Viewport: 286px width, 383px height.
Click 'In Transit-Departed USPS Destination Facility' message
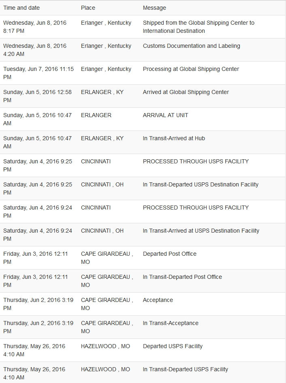201,184
